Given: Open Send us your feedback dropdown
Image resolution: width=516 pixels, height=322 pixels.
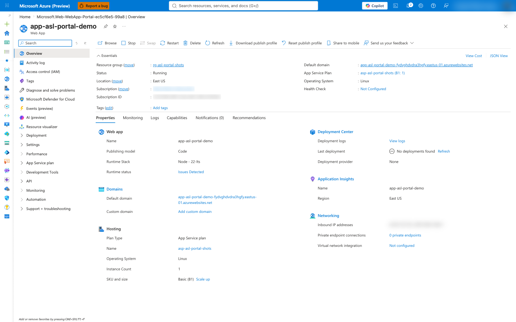Looking at the screenshot, I should click(389, 43).
